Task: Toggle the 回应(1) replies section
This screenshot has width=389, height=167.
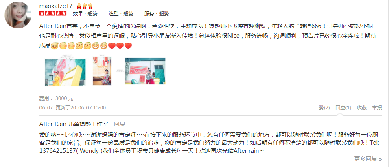Action: pyautogui.click(x=343, y=108)
